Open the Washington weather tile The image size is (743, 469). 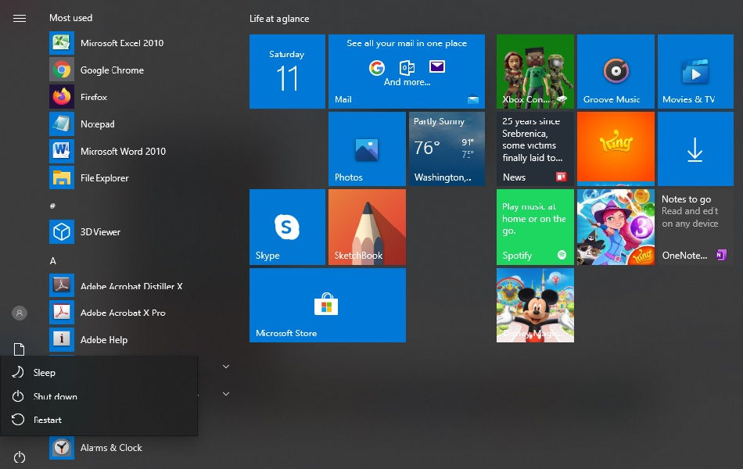tap(447, 149)
